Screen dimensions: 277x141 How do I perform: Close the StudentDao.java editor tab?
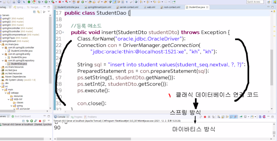pyautogui.click(x=207, y=7)
